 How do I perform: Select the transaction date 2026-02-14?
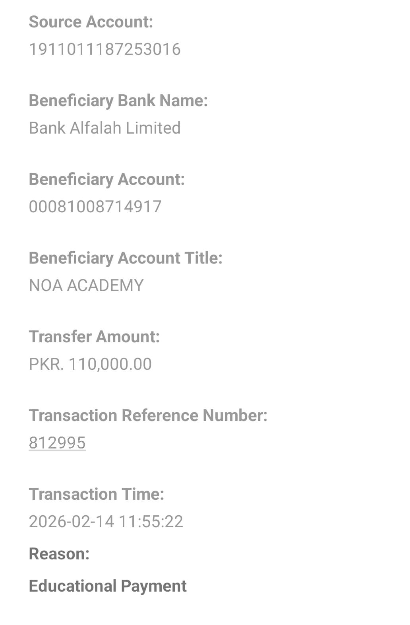click(x=72, y=522)
